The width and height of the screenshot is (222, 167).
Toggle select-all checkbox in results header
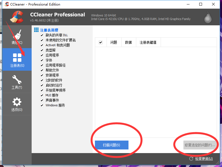[x=100, y=42]
